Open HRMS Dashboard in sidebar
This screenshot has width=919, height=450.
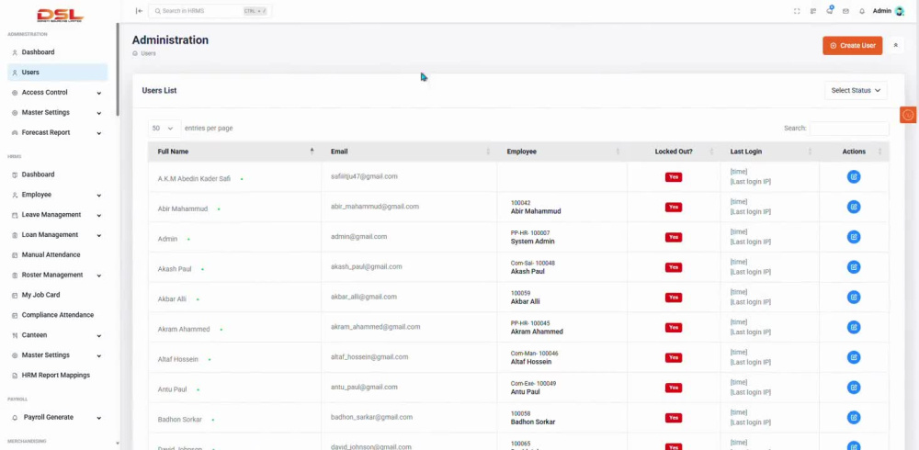click(x=57, y=174)
